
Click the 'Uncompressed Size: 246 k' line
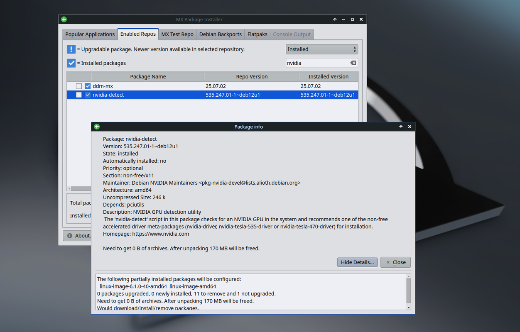pyautogui.click(x=134, y=197)
